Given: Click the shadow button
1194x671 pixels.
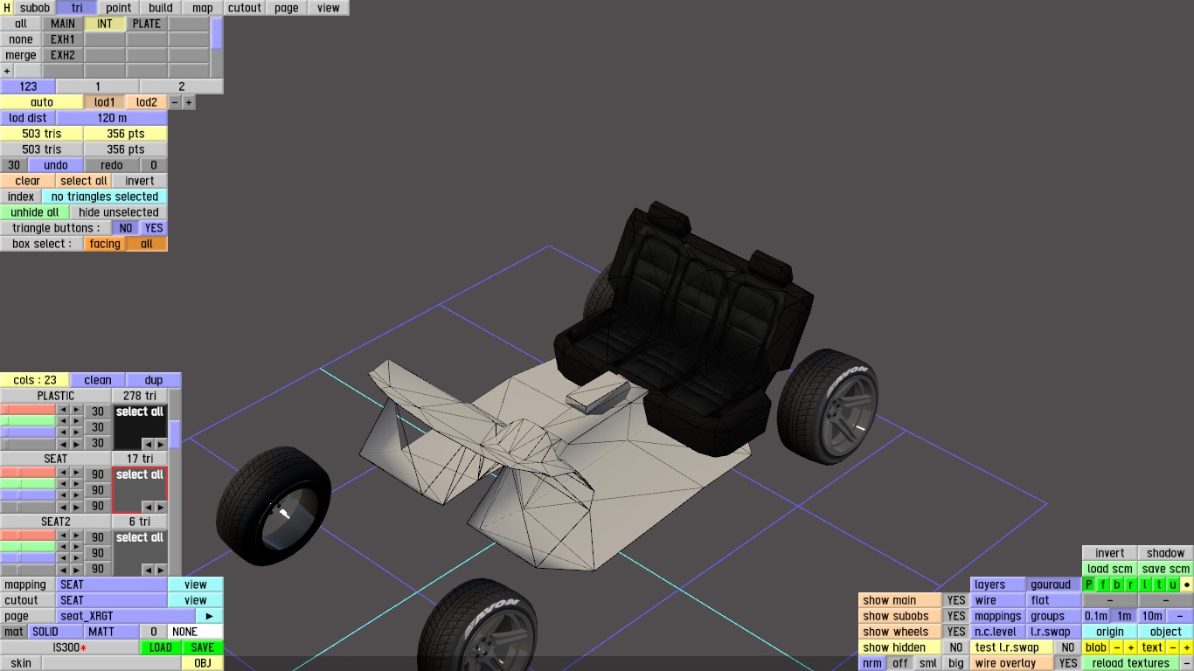Looking at the screenshot, I should (x=1166, y=553).
